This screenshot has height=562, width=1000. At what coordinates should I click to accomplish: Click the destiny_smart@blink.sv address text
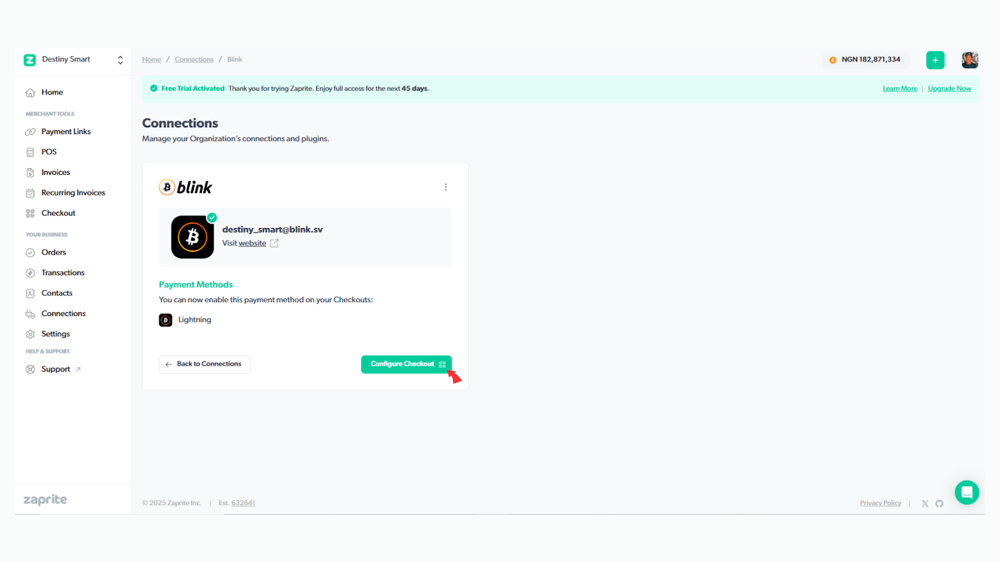(x=272, y=230)
